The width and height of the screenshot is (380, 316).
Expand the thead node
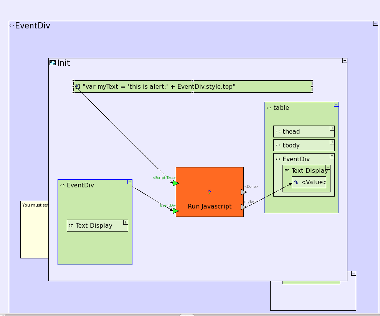click(332, 128)
